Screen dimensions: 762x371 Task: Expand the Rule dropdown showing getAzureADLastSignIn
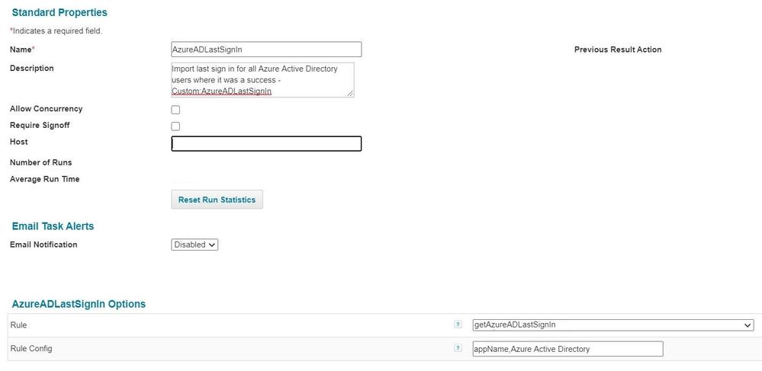click(612, 325)
